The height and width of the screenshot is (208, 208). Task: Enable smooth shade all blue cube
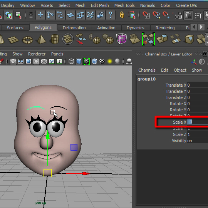coord(79,61)
